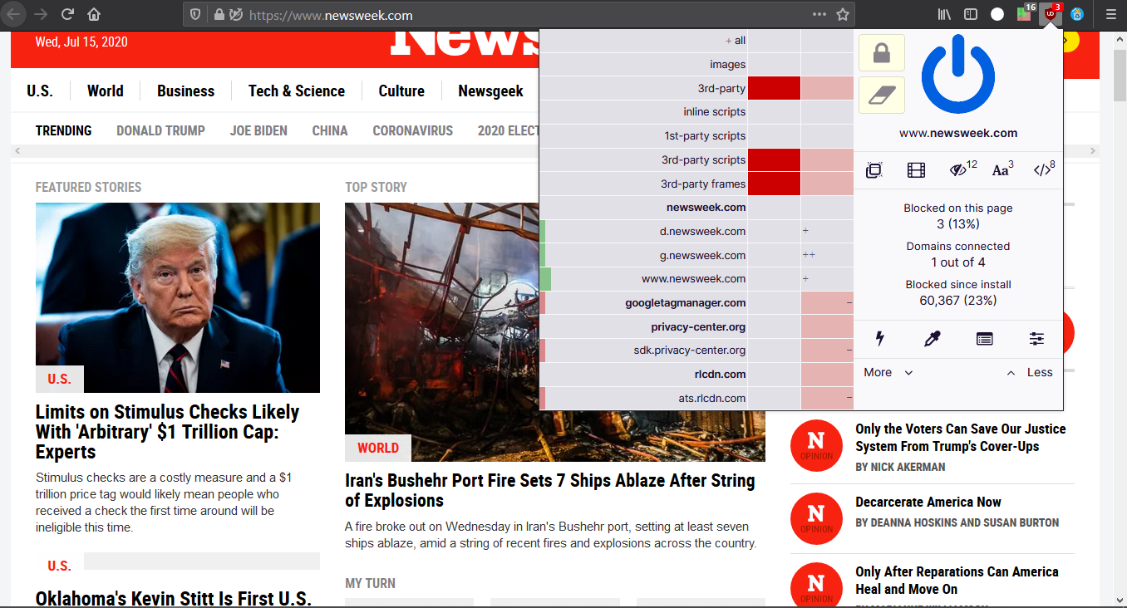Viewport: 1127px width, 608px height.
Task: Click the eraser icon to revert rule changes
Action: [x=881, y=95]
